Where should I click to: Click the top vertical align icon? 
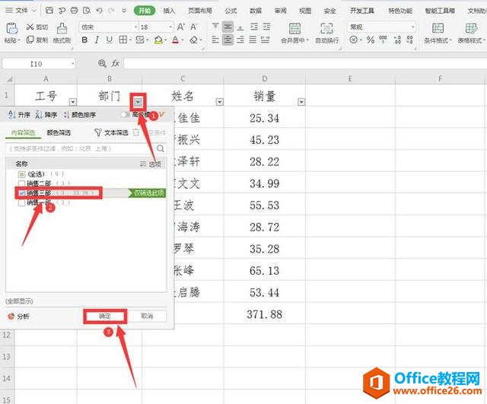(215, 27)
